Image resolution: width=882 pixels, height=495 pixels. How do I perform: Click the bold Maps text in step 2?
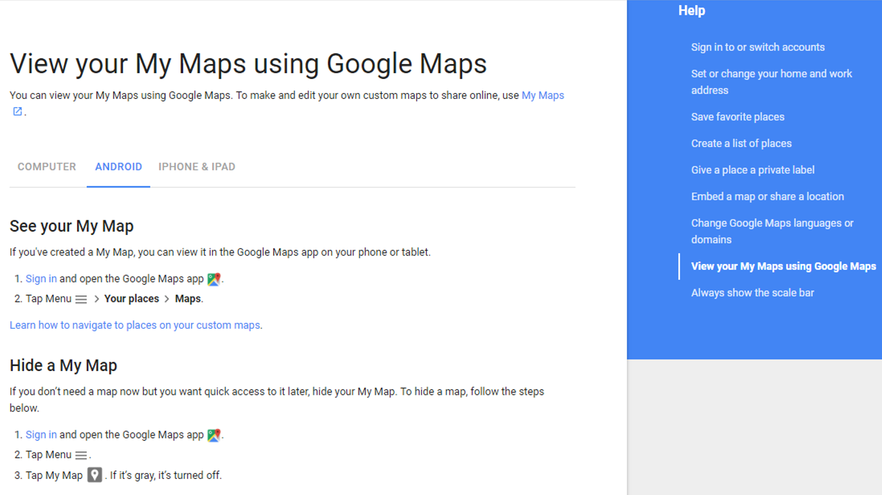tap(188, 299)
